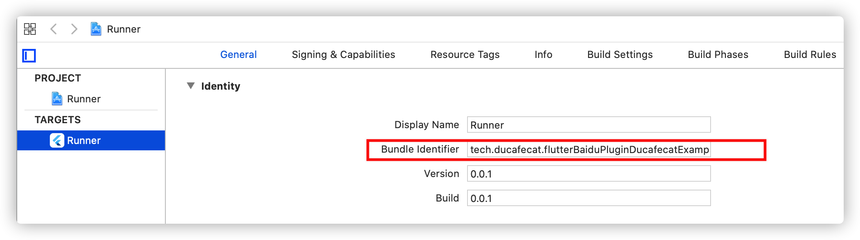Open the Resource Tags tab
This screenshot has height=240, width=860.
click(465, 54)
